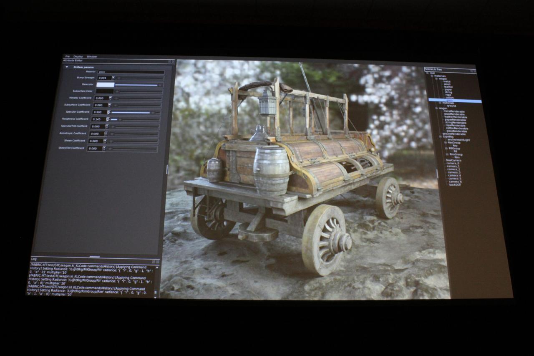
Task: Click the Bump Strength spinner arrows
Action: click(x=113, y=78)
